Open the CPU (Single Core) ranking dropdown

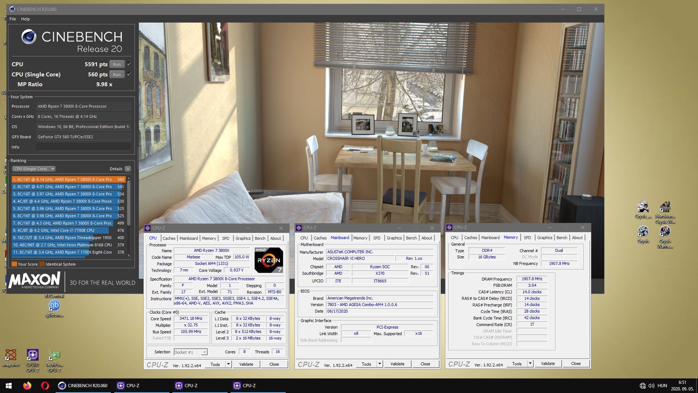tap(34, 169)
